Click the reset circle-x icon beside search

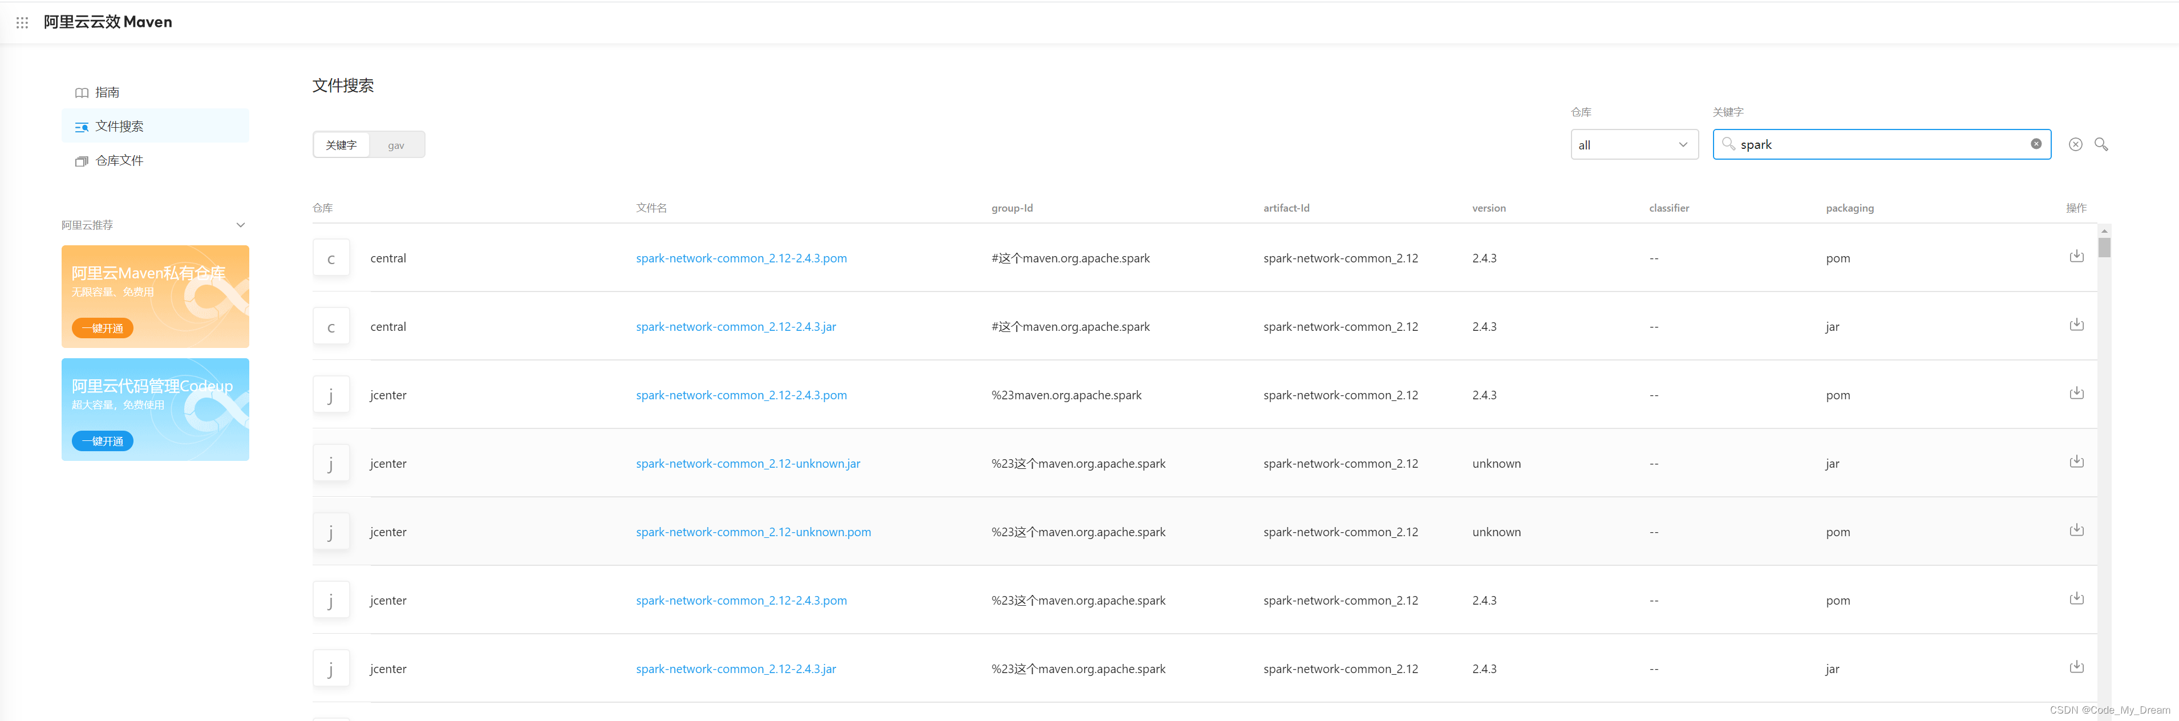(x=2075, y=145)
